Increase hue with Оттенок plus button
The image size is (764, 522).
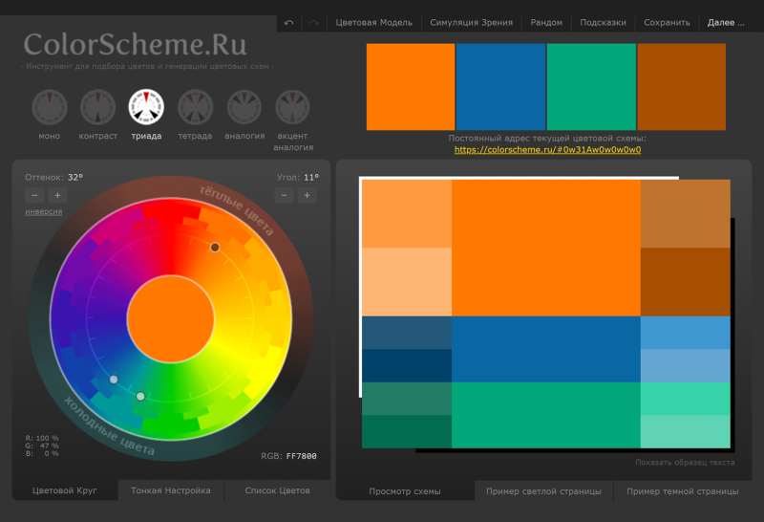[x=57, y=195]
